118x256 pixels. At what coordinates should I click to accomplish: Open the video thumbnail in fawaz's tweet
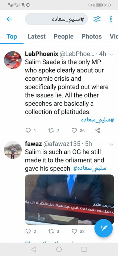pos(70,199)
